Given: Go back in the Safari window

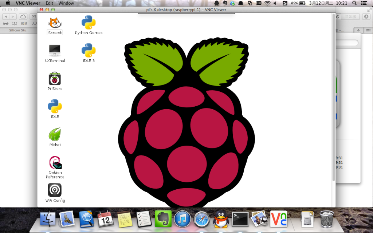Looking at the screenshot, I should [x=6, y=17].
